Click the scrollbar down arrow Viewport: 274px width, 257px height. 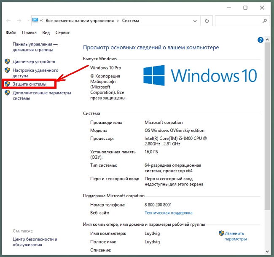267,252
